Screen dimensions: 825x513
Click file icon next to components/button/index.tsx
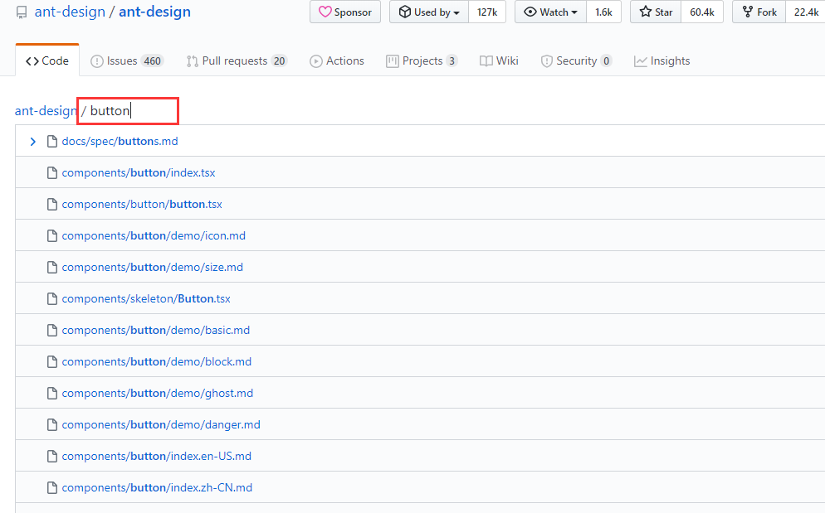(x=52, y=173)
